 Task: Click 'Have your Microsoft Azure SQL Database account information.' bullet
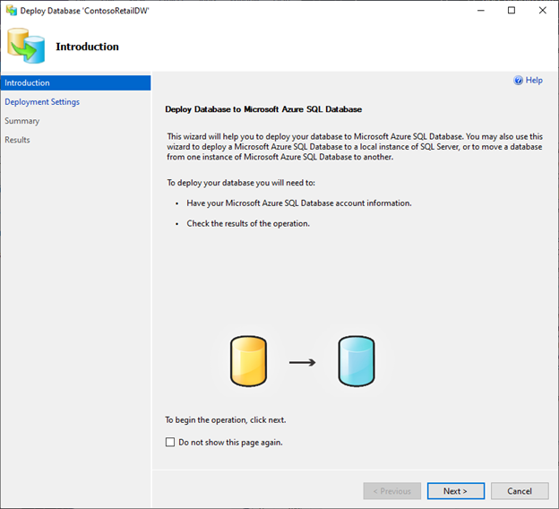(x=299, y=203)
